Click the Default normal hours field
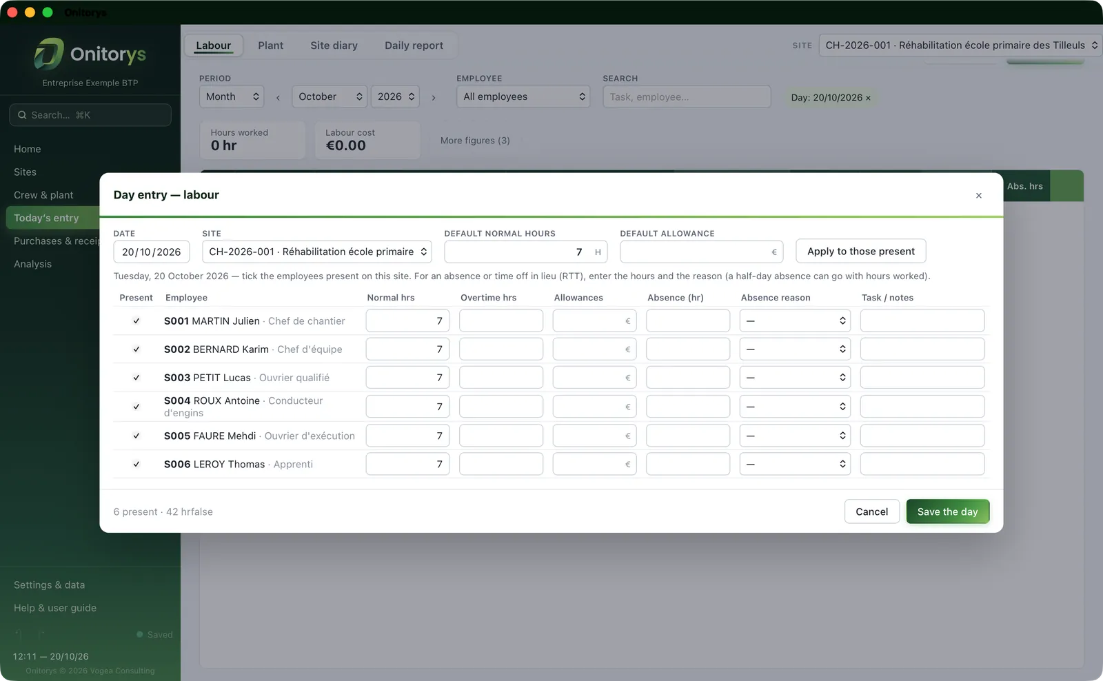 (x=526, y=252)
